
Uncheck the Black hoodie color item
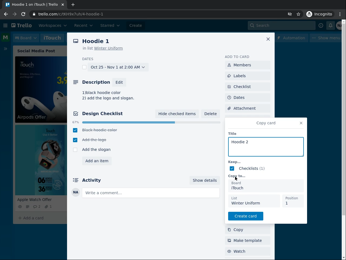point(75,130)
